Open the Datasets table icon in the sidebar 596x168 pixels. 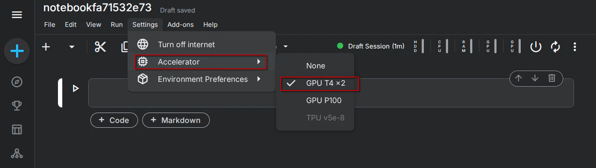(x=17, y=129)
